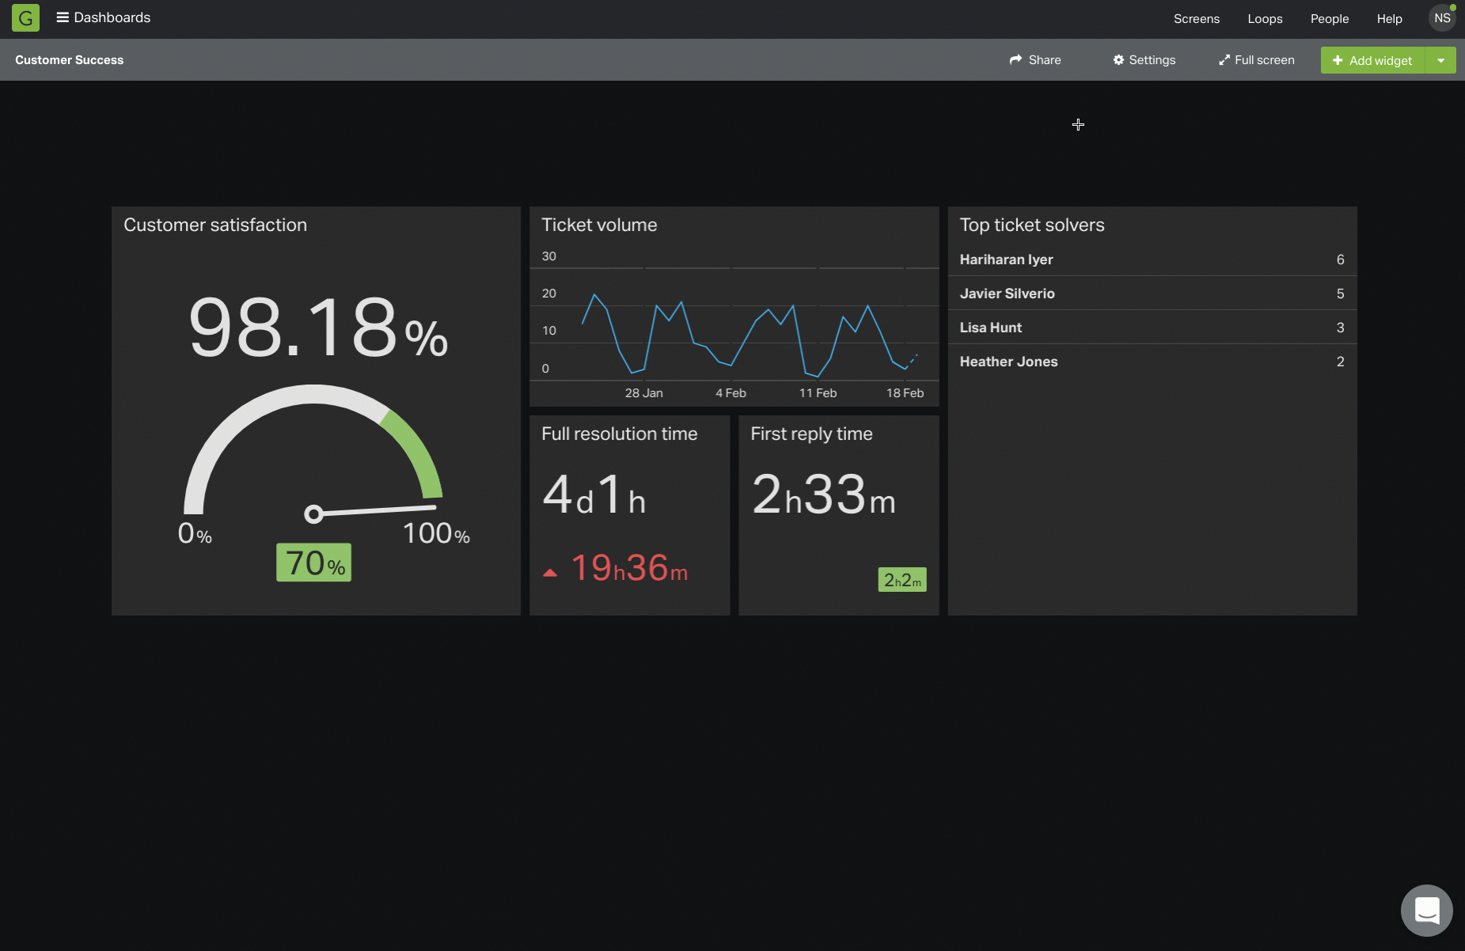Click the green Geckoboard logo icon
The width and height of the screenshot is (1465, 951).
(x=25, y=18)
